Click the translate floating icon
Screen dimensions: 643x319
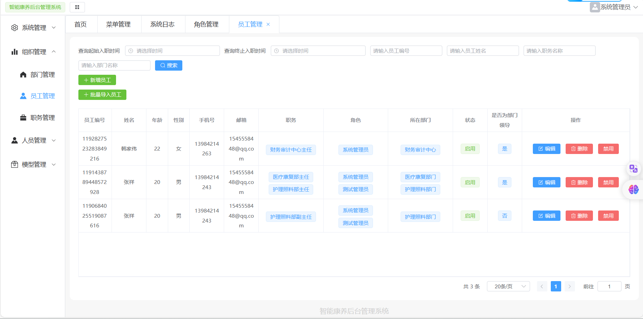(x=633, y=168)
